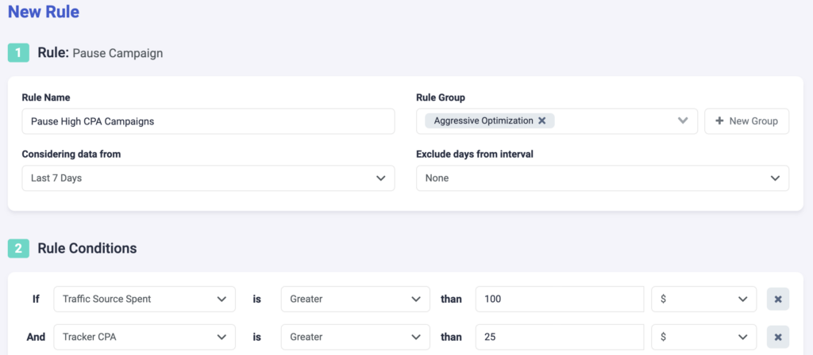Click the Rule Name input field
The image size is (813, 355).
pyautogui.click(x=209, y=121)
